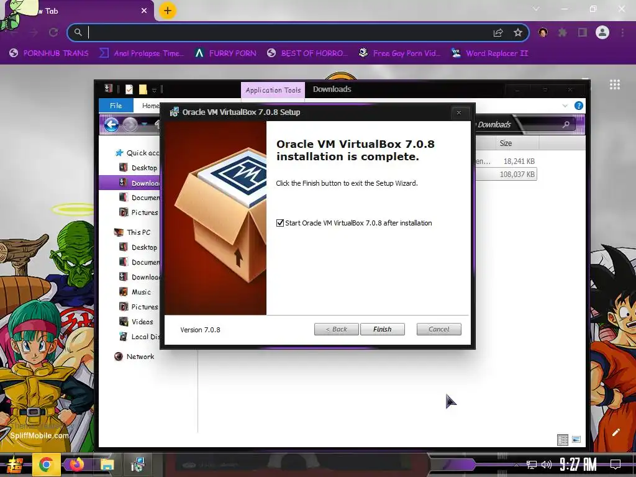Select Network in the navigation pane

click(x=135, y=357)
